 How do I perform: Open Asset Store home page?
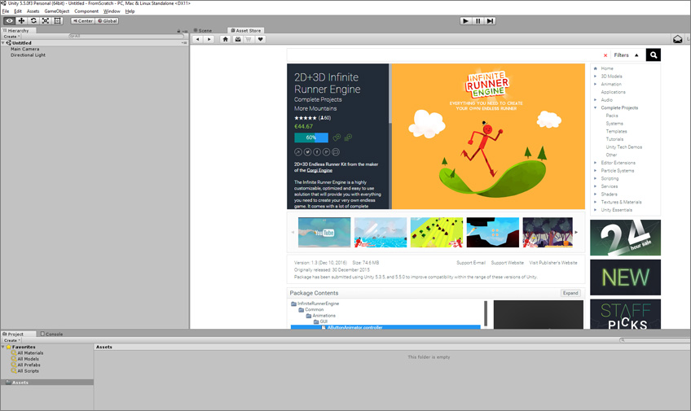[x=225, y=39]
